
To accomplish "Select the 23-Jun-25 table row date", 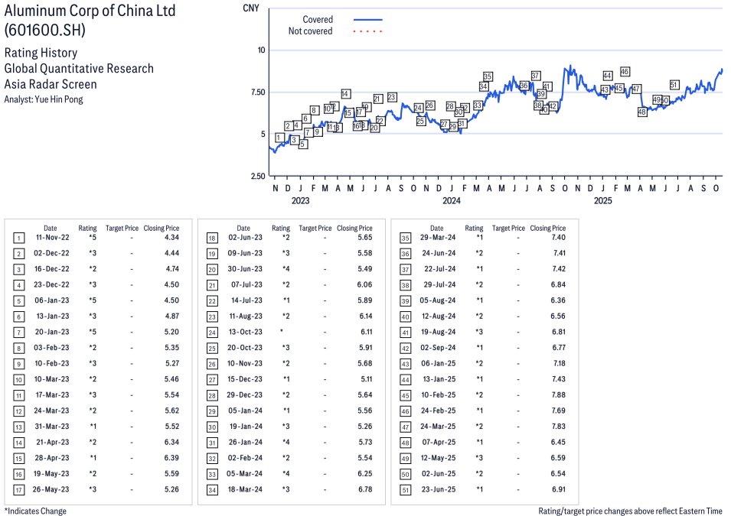I will (x=436, y=489).
